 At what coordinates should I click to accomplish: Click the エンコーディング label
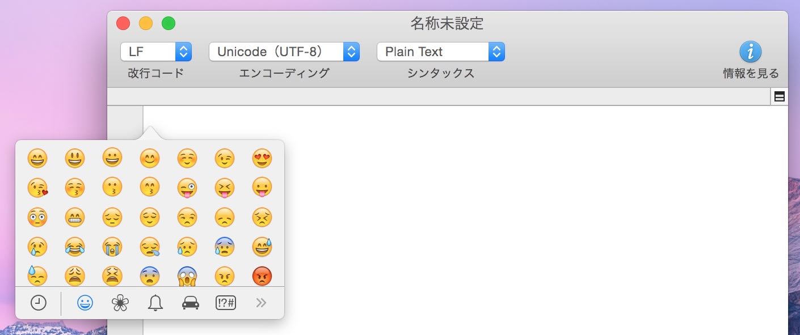click(284, 73)
